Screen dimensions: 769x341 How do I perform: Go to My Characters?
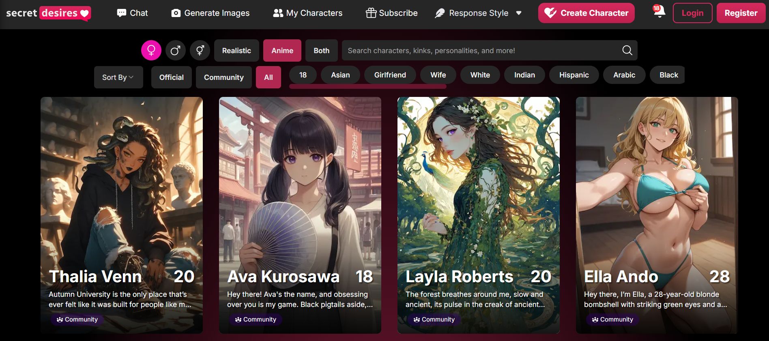(x=308, y=13)
